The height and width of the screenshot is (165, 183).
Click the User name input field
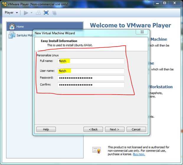(x=91, y=71)
